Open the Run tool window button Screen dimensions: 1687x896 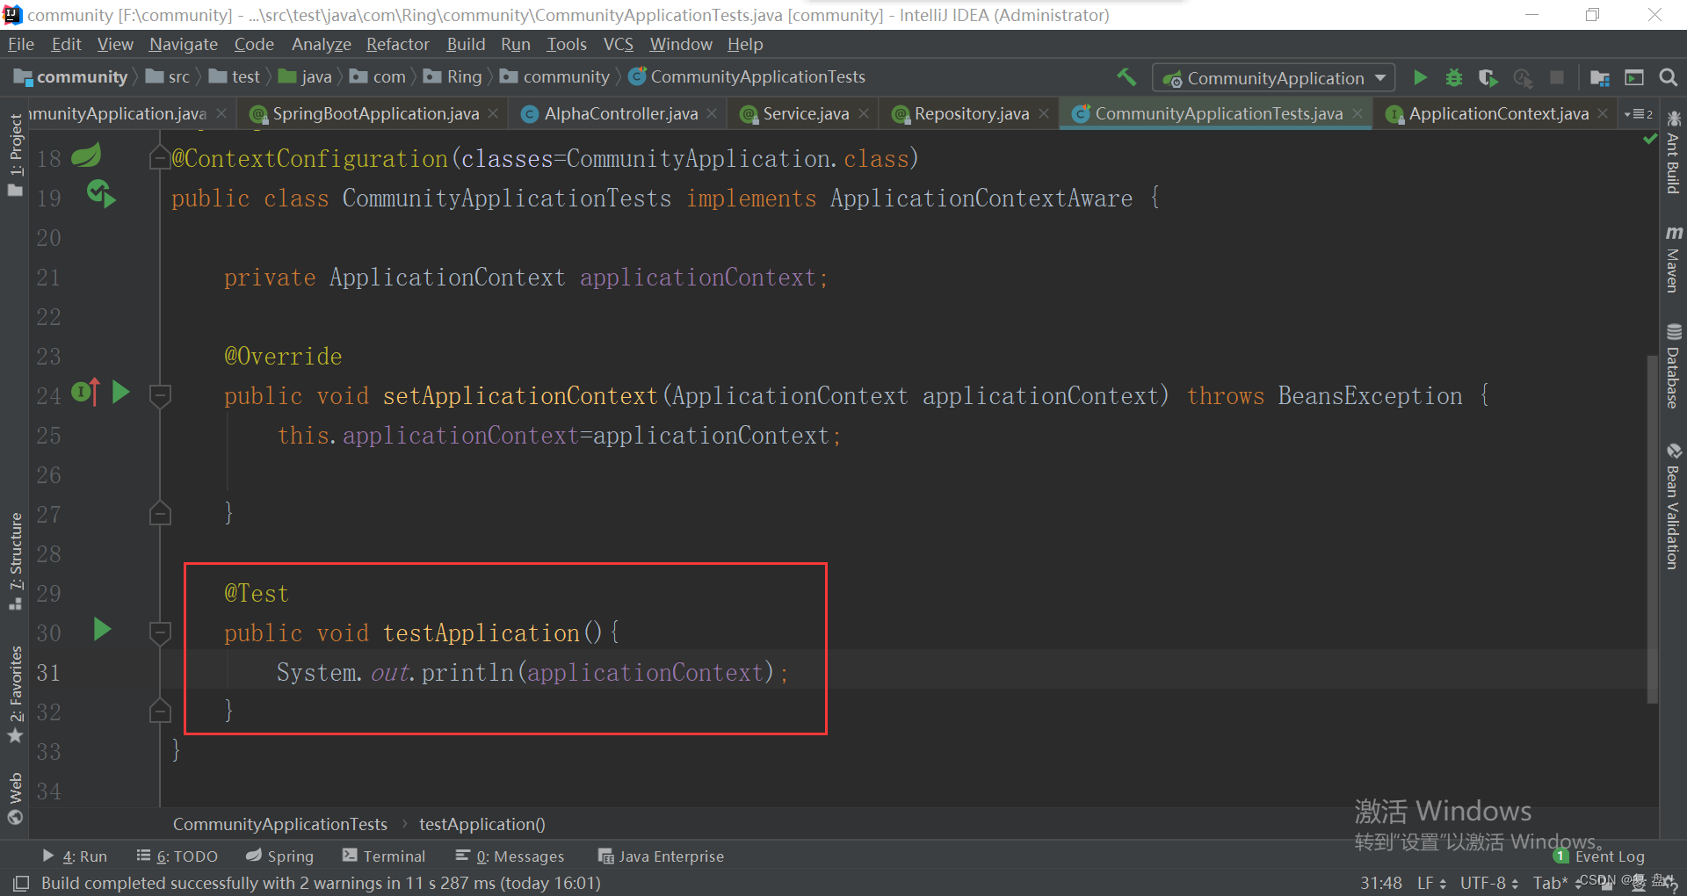click(75, 856)
